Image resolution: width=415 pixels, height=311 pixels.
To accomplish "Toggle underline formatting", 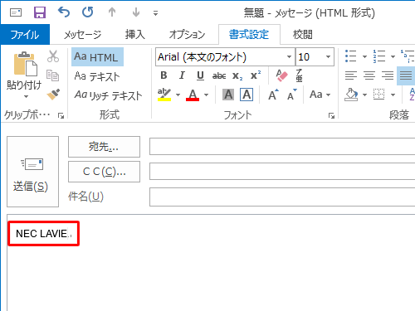I will click(x=200, y=75).
